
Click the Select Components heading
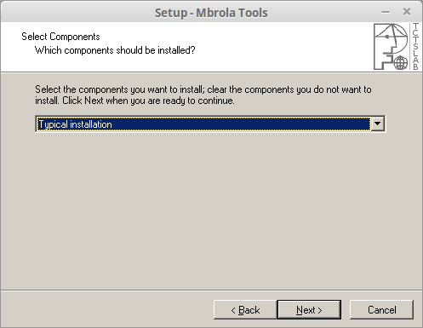(60, 37)
